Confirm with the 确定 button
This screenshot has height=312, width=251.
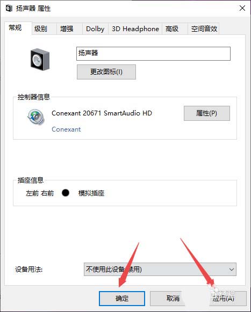click(x=122, y=299)
